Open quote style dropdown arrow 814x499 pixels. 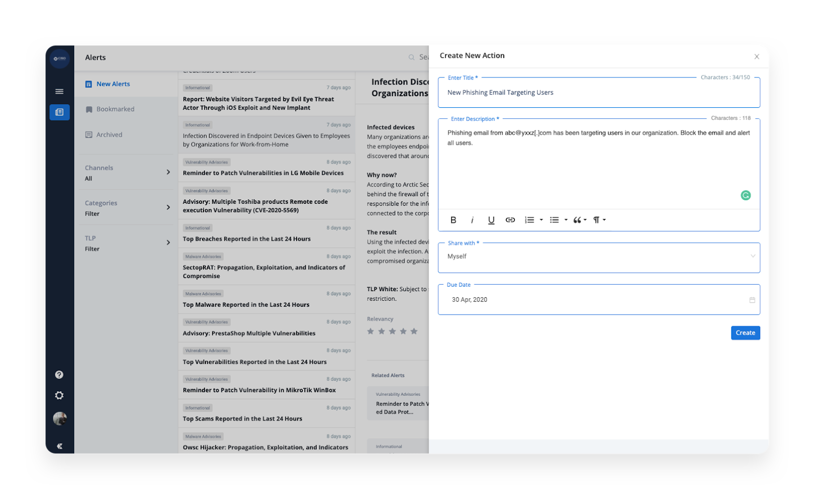(x=585, y=220)
